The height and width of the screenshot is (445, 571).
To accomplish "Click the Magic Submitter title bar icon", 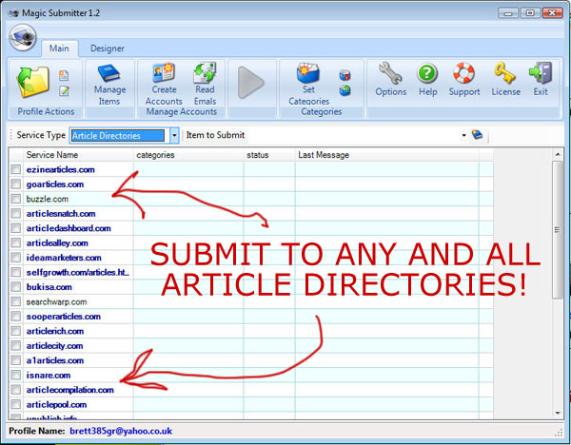I will pyautogui.click(x=14, y=13).
